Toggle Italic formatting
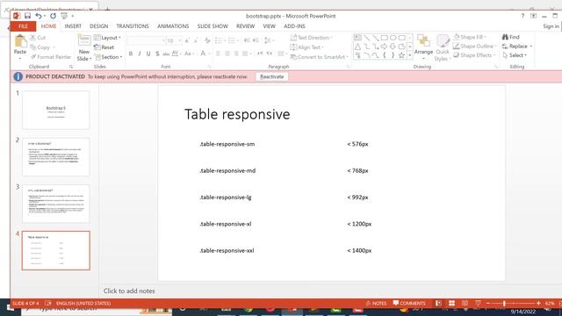 [140, 54]
